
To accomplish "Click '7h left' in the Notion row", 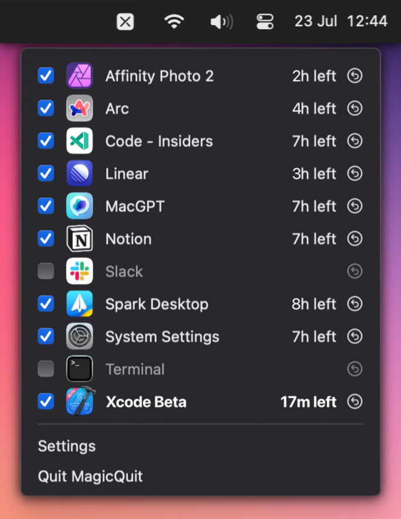I will tap(314, 239).
